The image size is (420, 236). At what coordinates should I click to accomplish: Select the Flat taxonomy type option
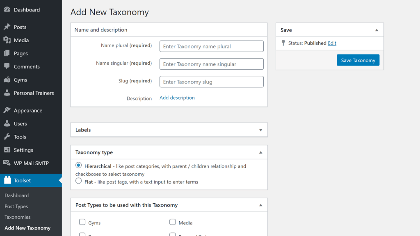tap(78, 181)
